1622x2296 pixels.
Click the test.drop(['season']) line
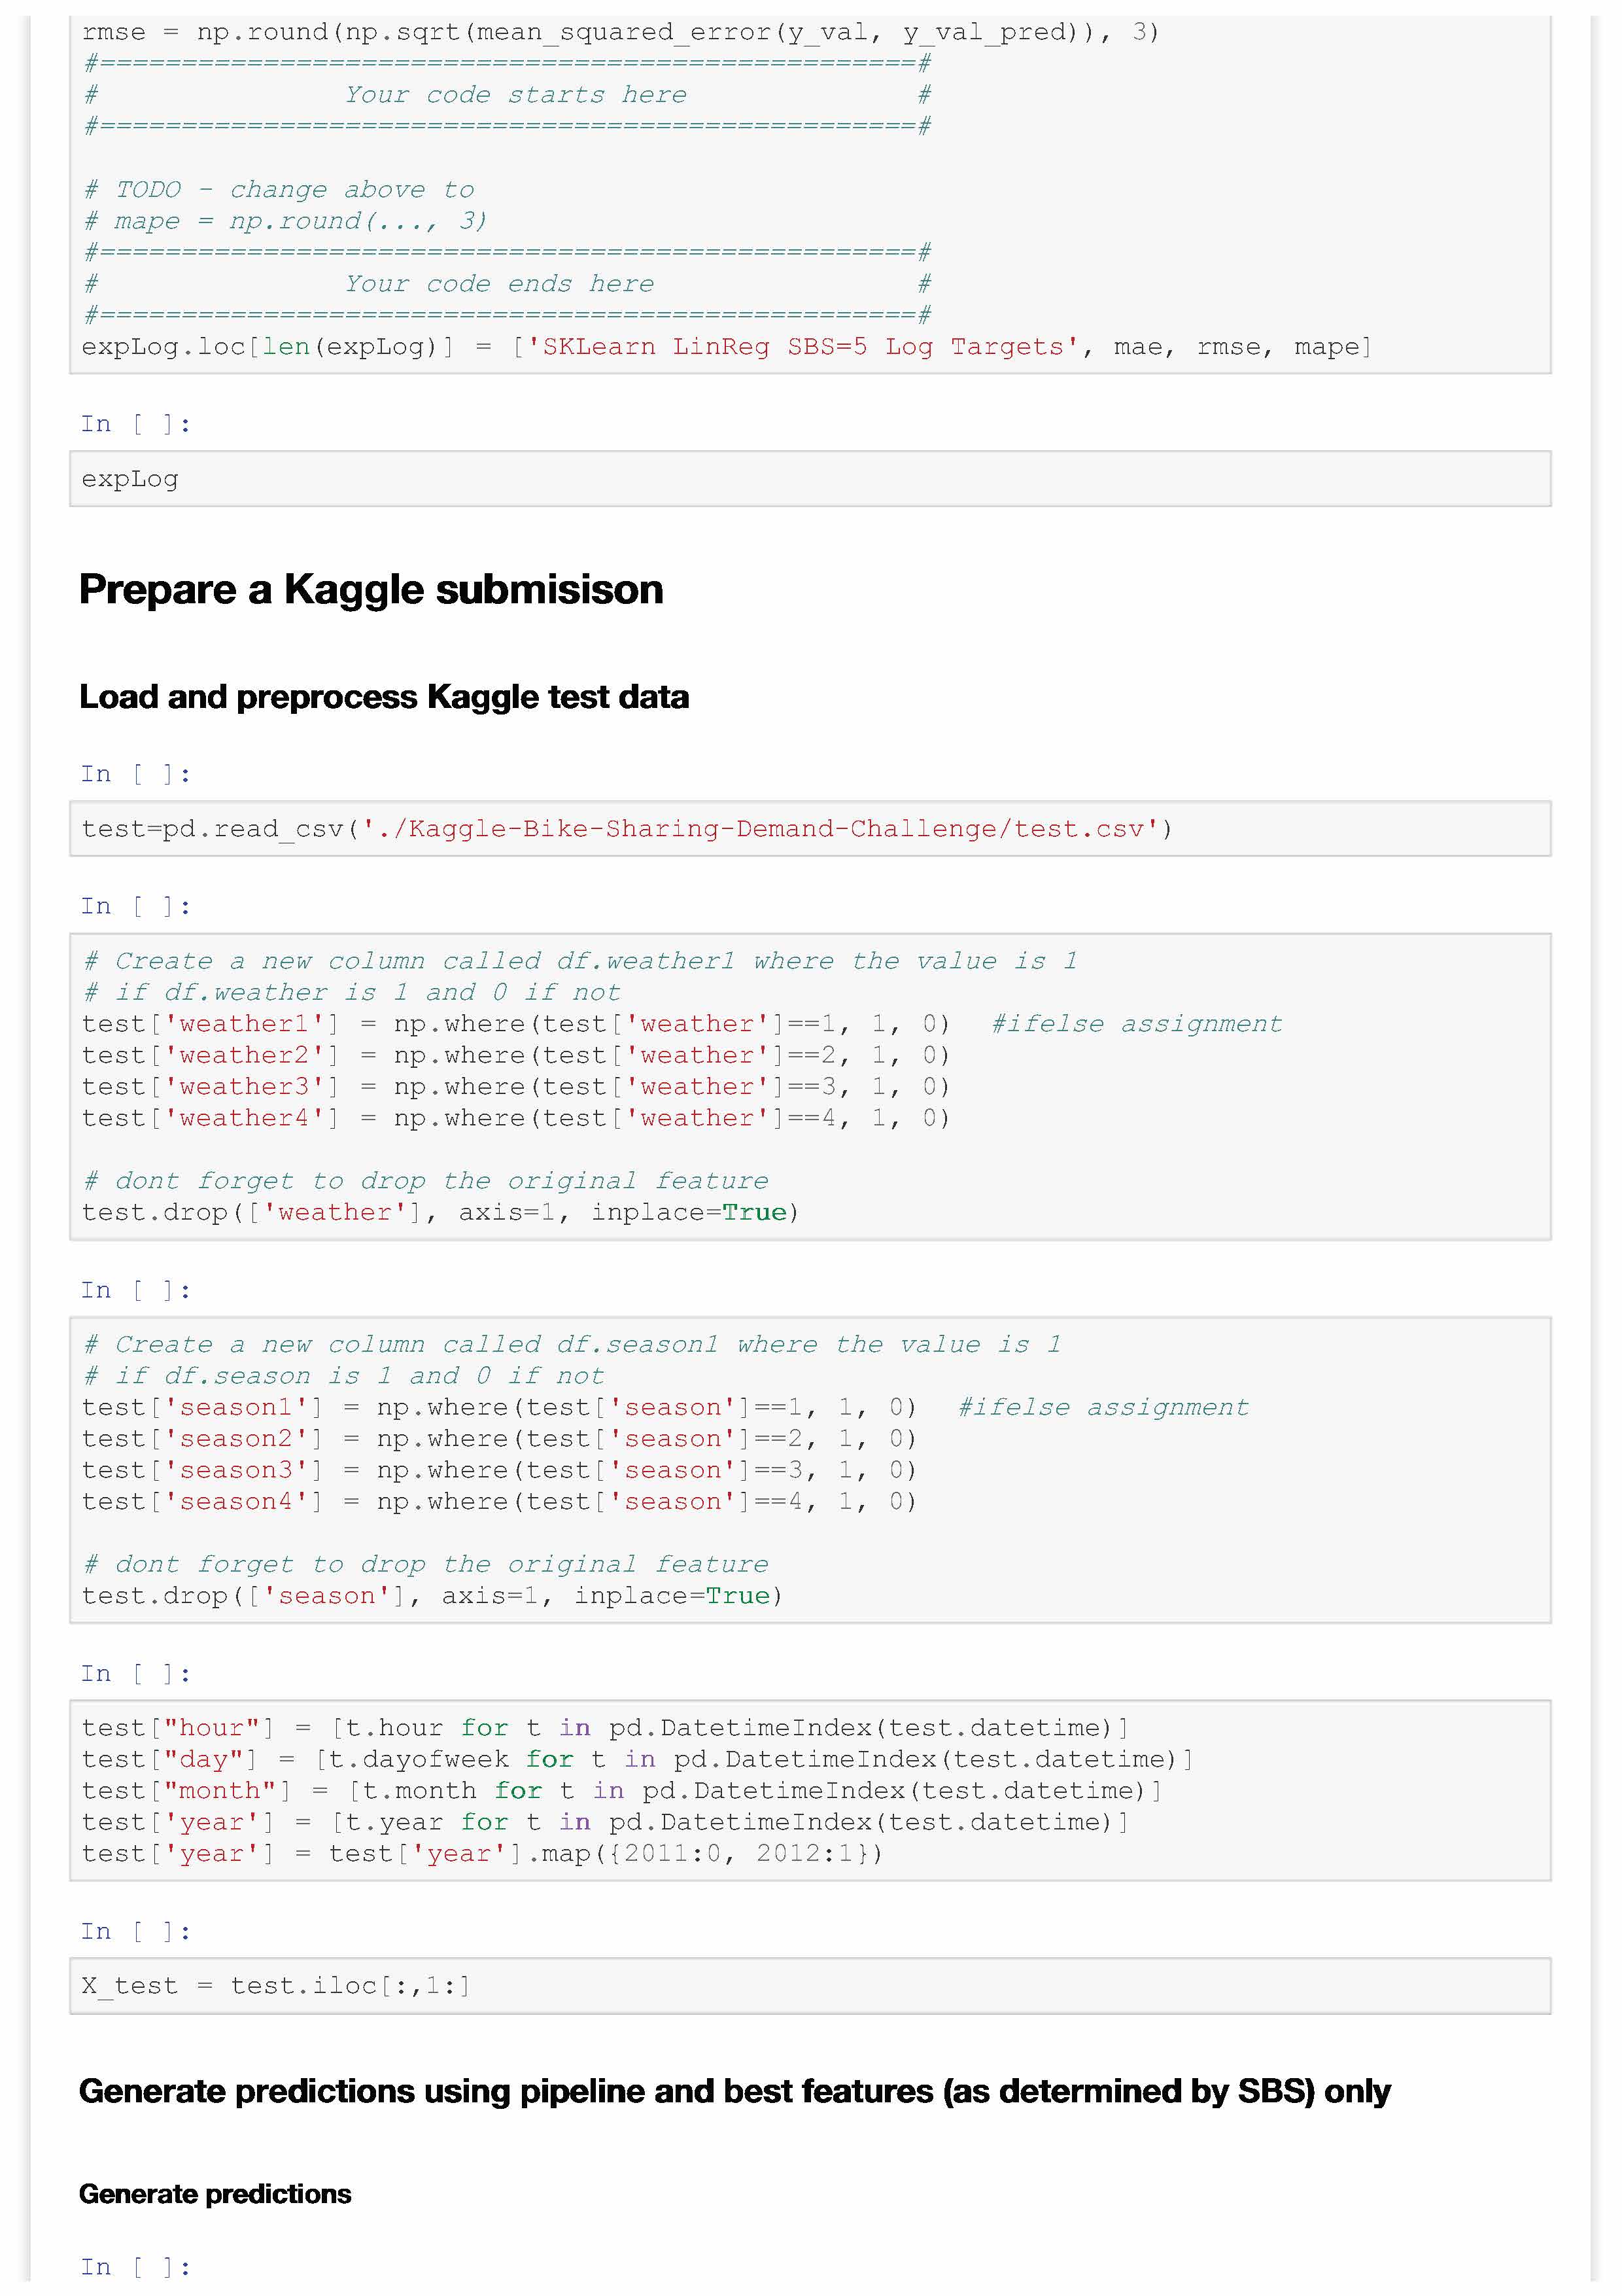point(432,1595)
